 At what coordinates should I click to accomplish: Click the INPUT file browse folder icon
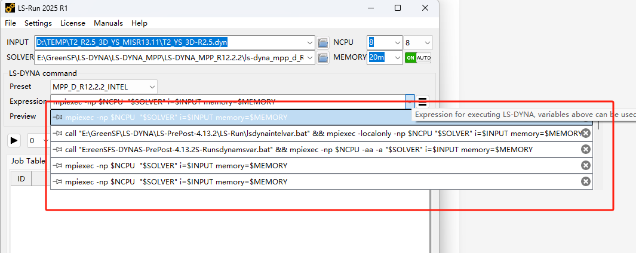(323, 42)
